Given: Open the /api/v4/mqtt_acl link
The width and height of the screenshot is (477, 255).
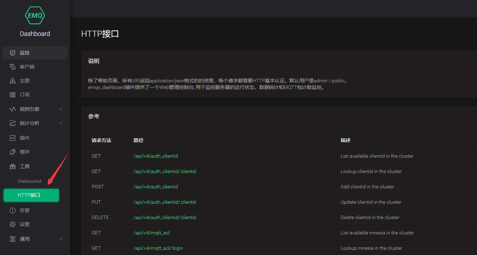Looking at the screenshot, I should click(151, 233).
